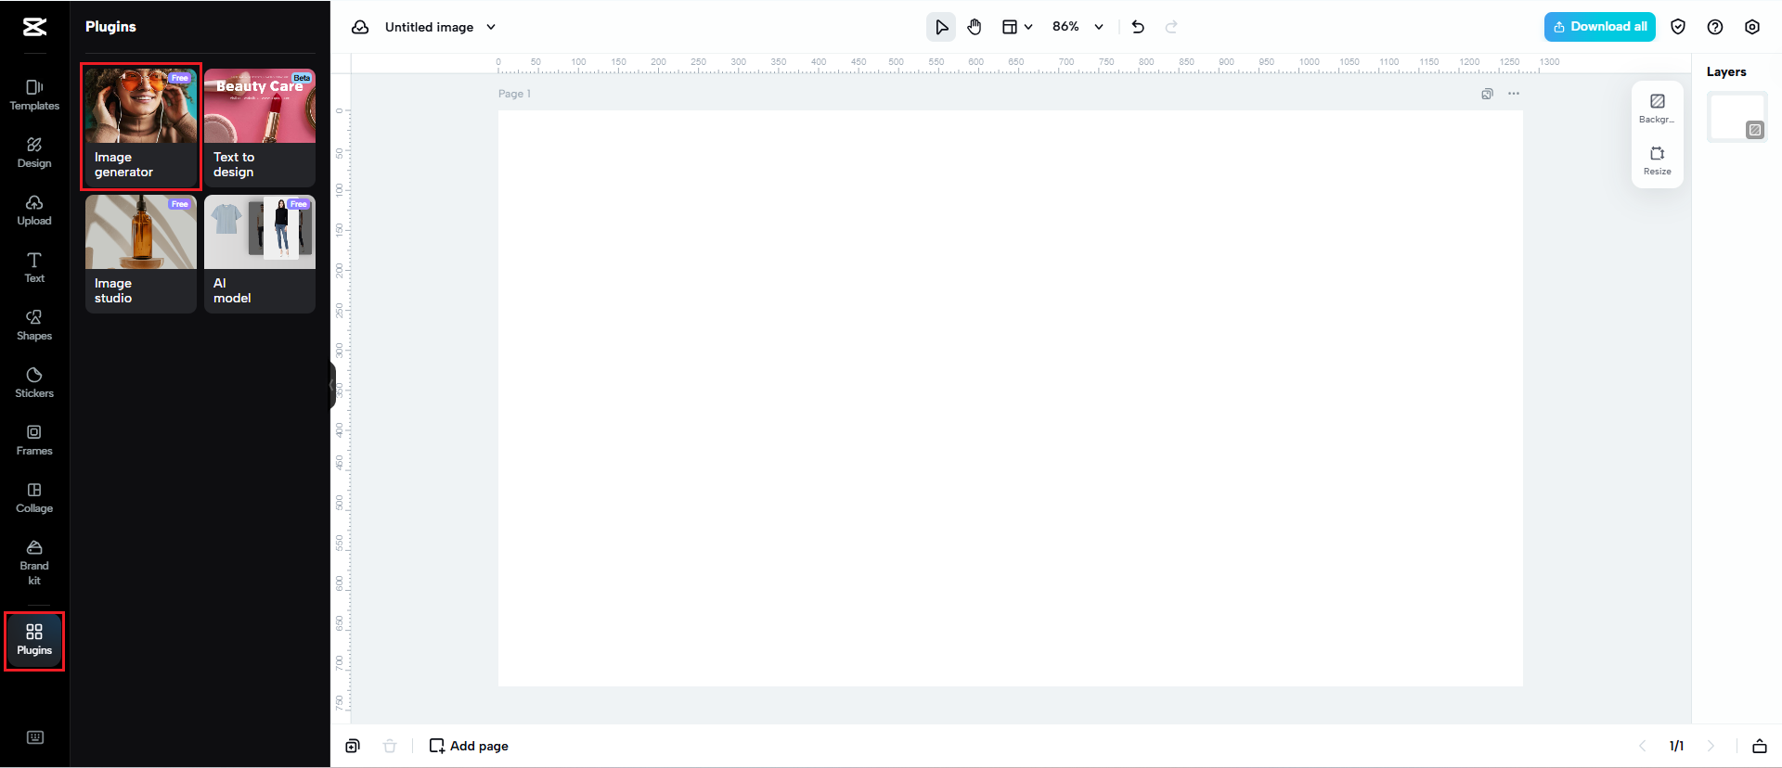This screenshot has width=1782, height=768.
Task: Click the blank white canvas page
Action: [x=1010, y=399]
